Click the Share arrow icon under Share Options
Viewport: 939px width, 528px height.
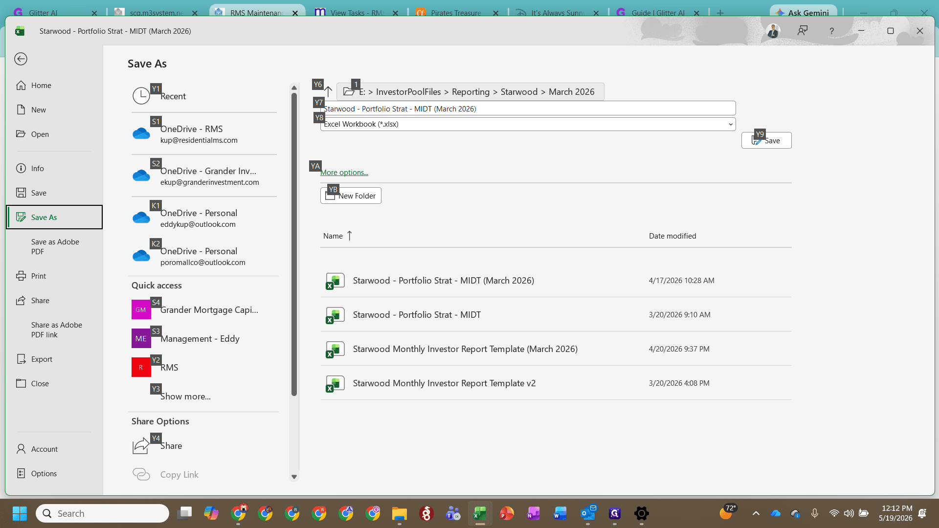click(141, 445)
